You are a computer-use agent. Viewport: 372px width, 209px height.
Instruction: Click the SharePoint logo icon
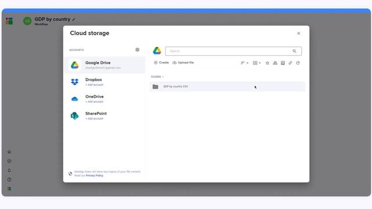coord(75,116)
